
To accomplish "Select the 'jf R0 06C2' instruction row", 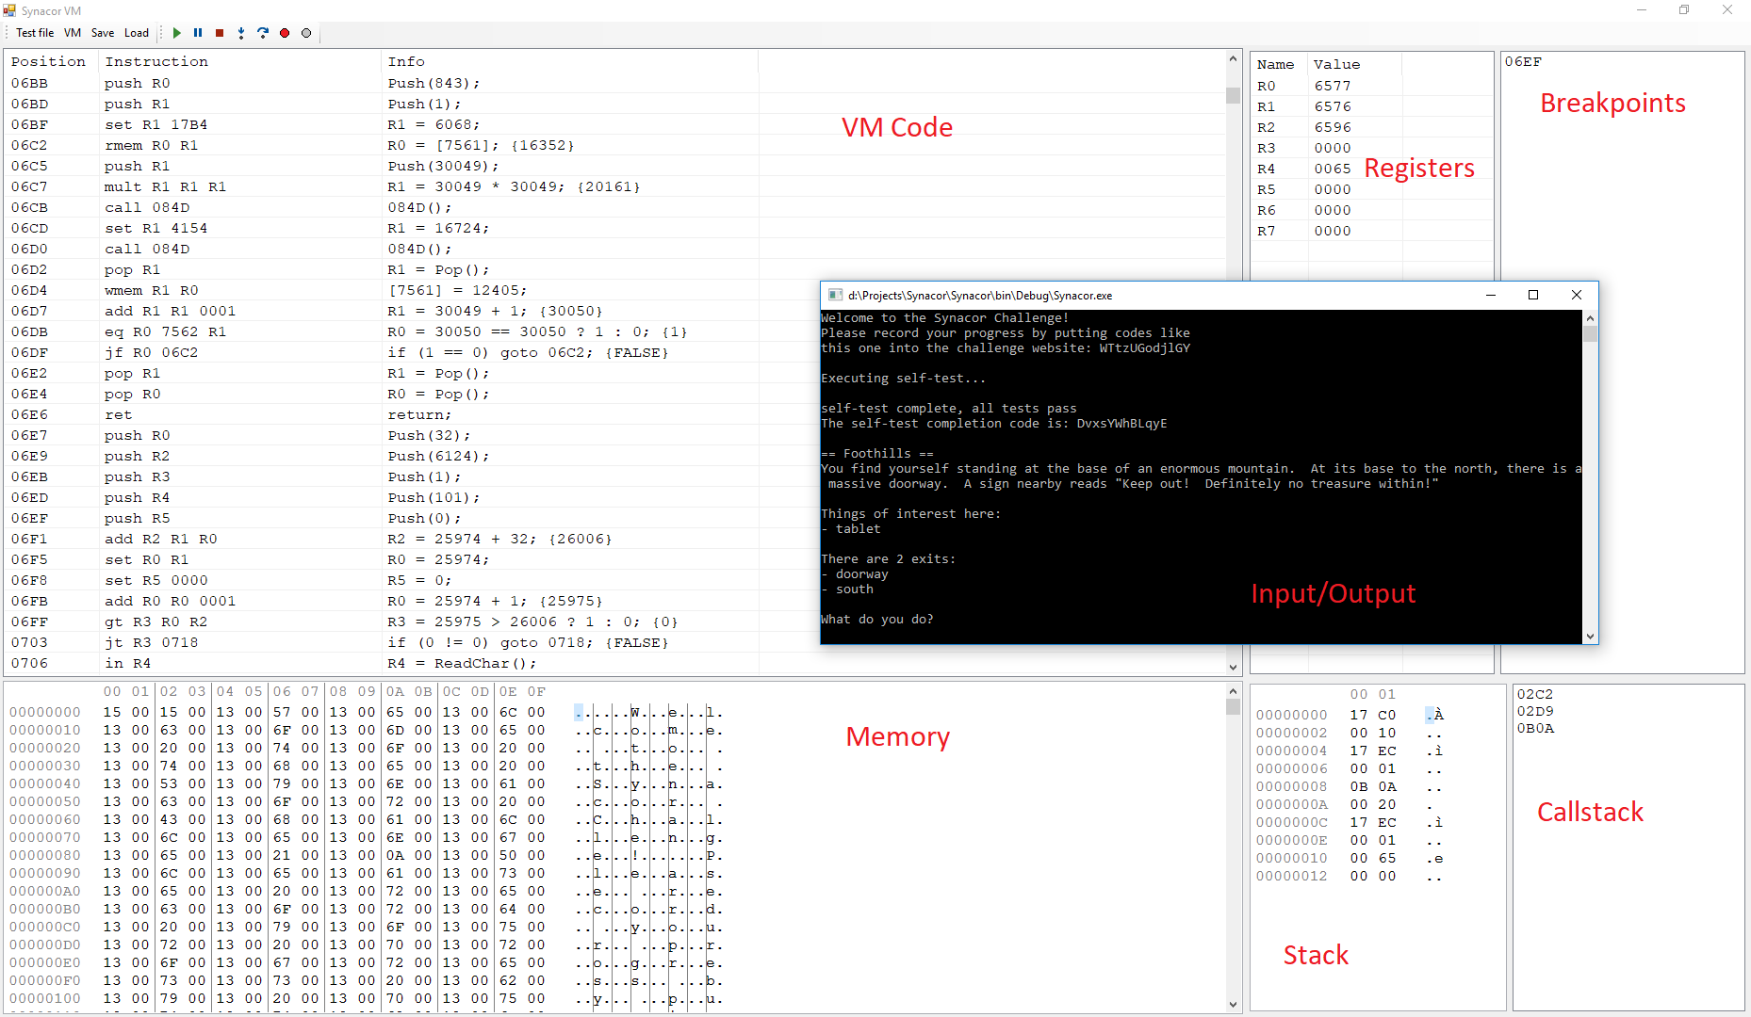I will click(616, 352).
